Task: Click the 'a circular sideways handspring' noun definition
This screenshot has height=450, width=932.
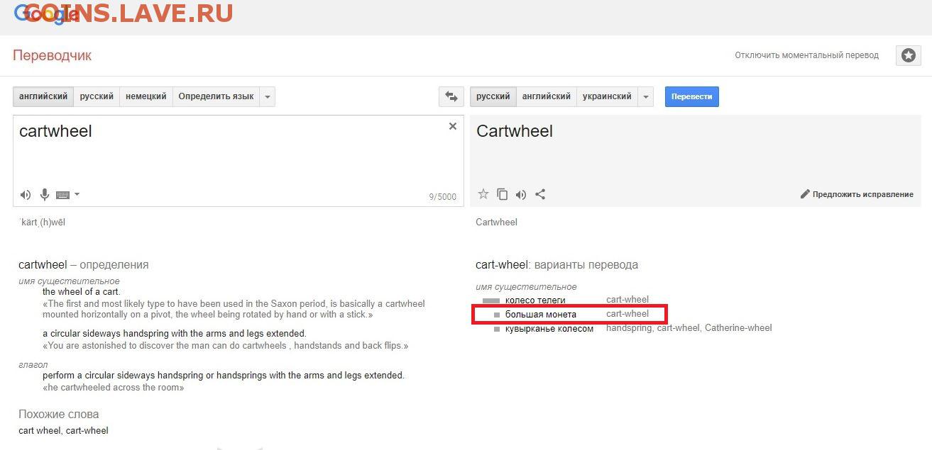Action: 175,333
